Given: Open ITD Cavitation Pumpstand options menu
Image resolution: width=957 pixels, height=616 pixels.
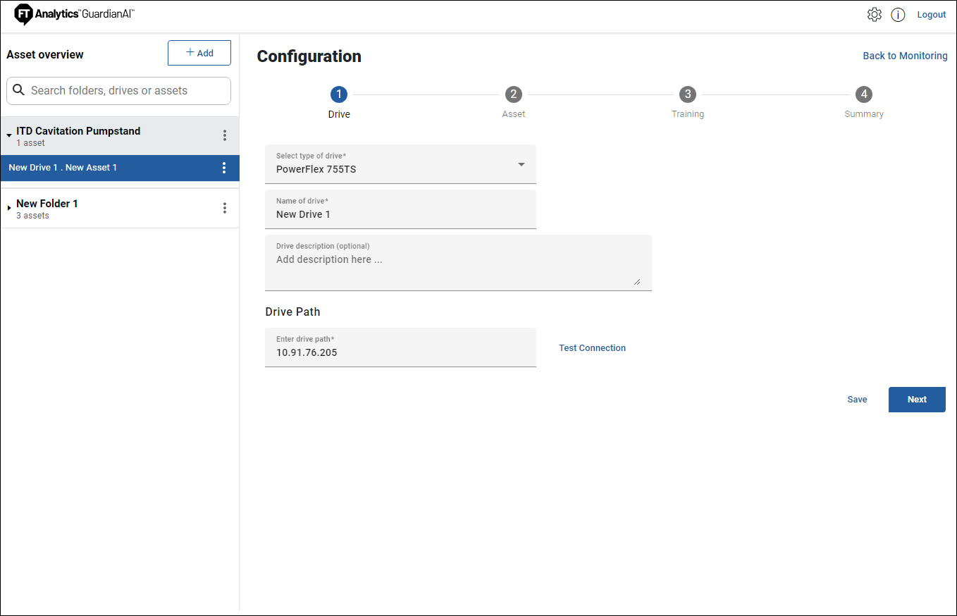Looking at the screenshot, I should tap(225, 135).
